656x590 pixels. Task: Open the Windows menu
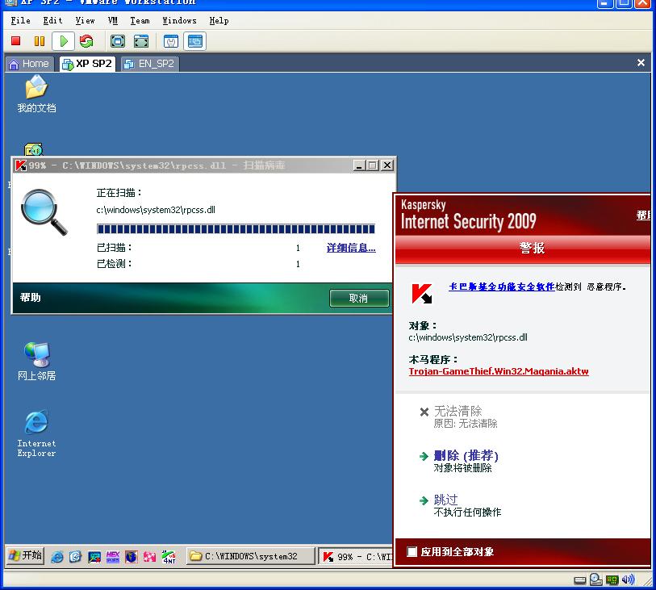[179, 20]
